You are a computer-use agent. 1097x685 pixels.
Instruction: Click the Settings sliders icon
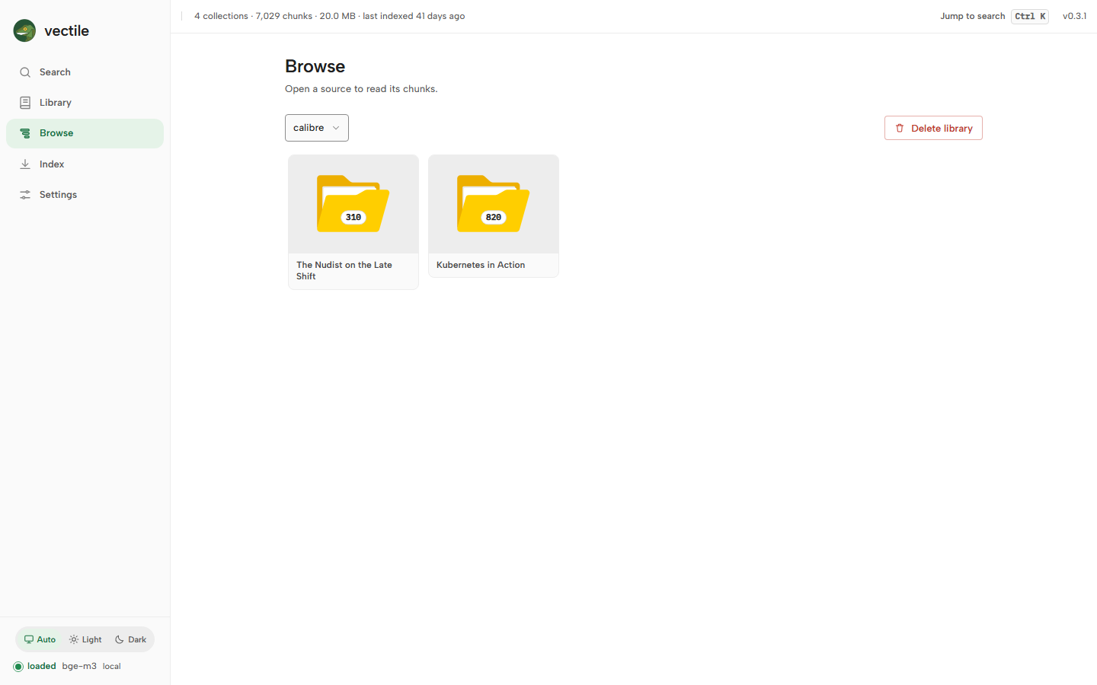25,195
